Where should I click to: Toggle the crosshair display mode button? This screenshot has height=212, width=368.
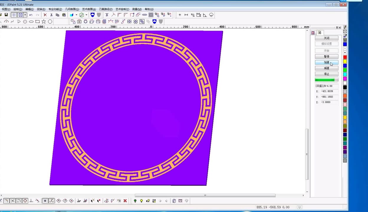click(14, 15)
